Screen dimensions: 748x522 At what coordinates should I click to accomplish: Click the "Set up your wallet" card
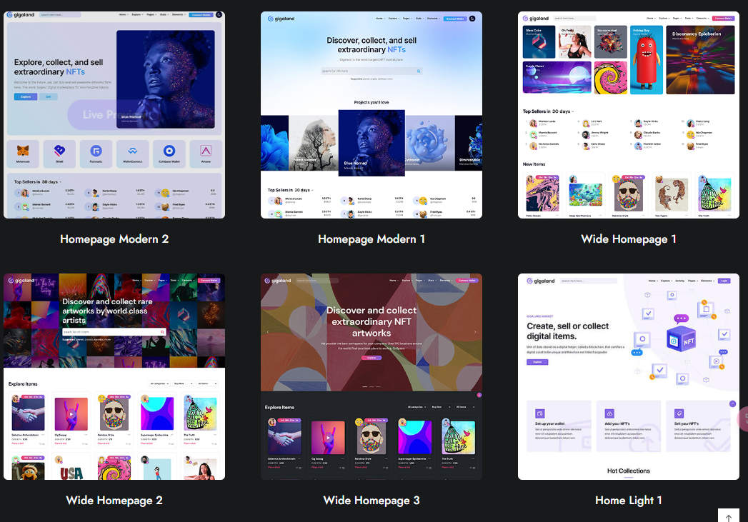click(x=559, y=426)
